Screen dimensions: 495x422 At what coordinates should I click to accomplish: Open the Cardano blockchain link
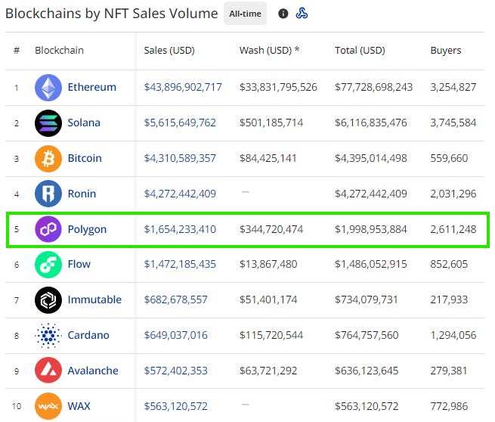(88, 335)
